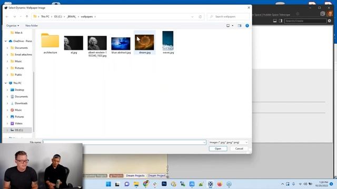Select the Dream Projects tag in TheBrain
This screenshot has width=337, height=189.
[135, 175]
